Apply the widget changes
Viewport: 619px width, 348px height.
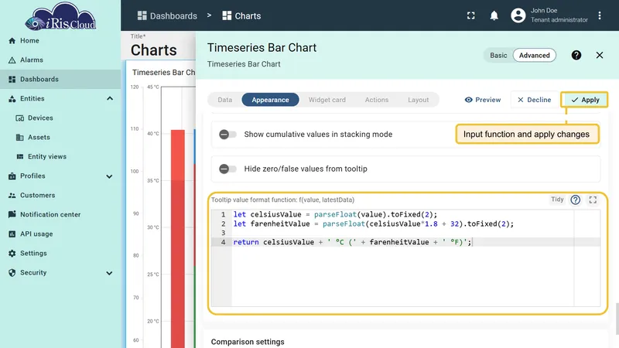585,100
